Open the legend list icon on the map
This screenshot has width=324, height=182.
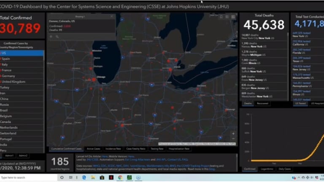[227, 17]
